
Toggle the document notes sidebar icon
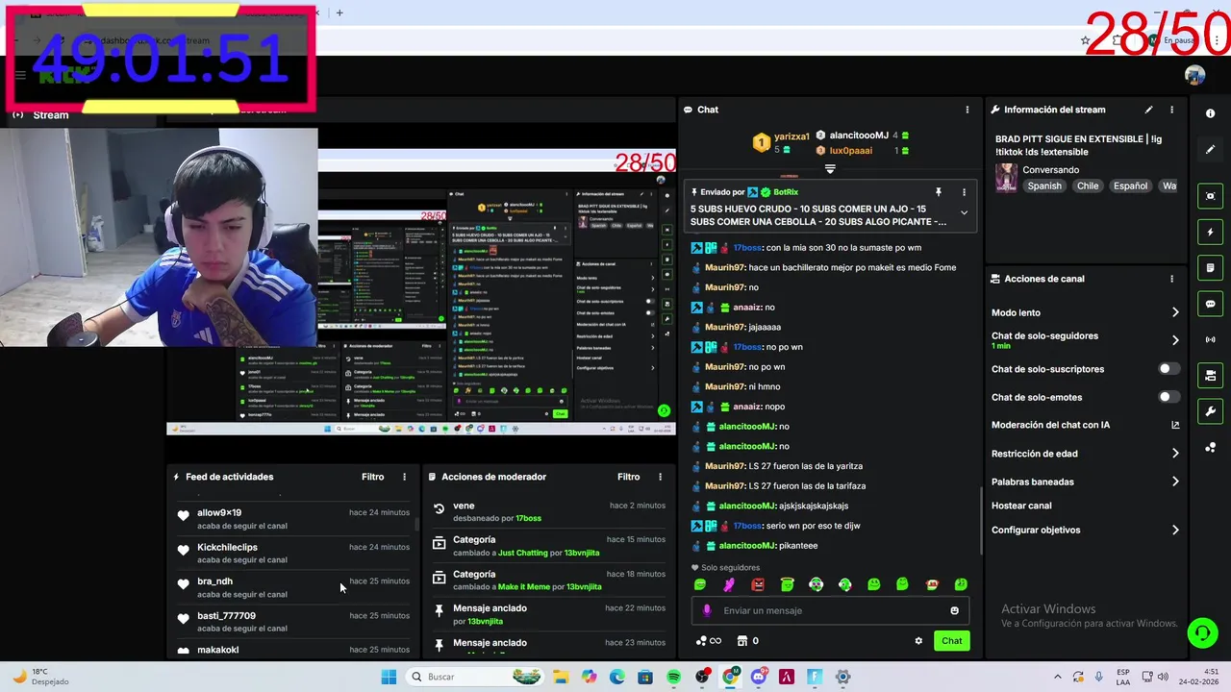click(x=1210, y=267)
